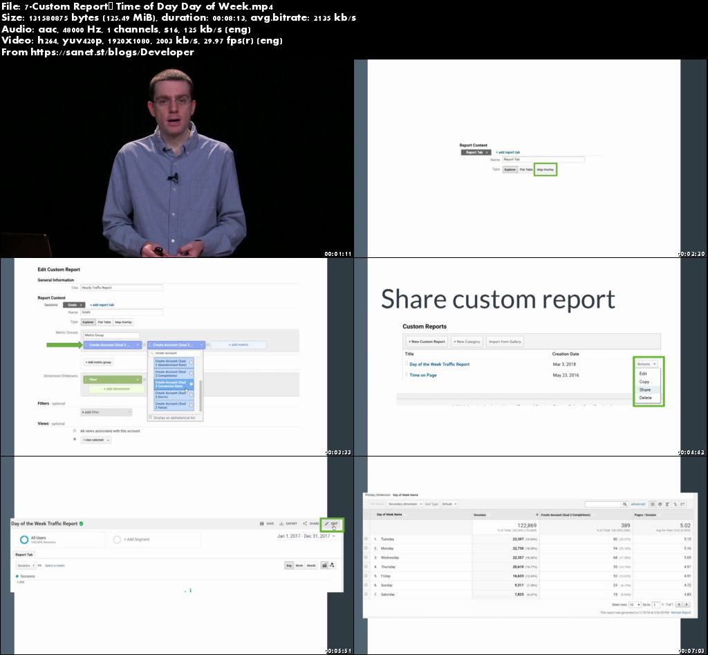Open the date range Jan 1, 2017 - Dec 31, 2017

pyautogui.click(x=306, y=536)
